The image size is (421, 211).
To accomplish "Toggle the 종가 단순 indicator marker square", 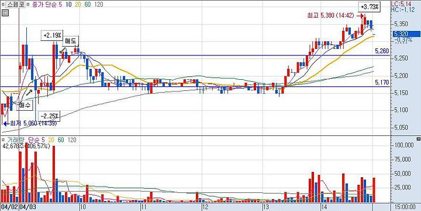I will point(29,4).
